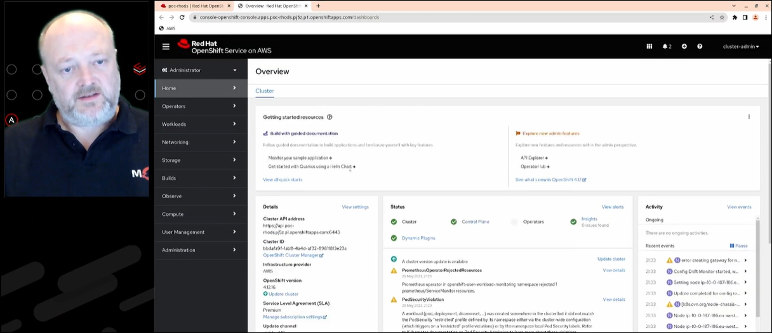
Task: Open the application launcher grid icon
Action: (x=649, y=46)
